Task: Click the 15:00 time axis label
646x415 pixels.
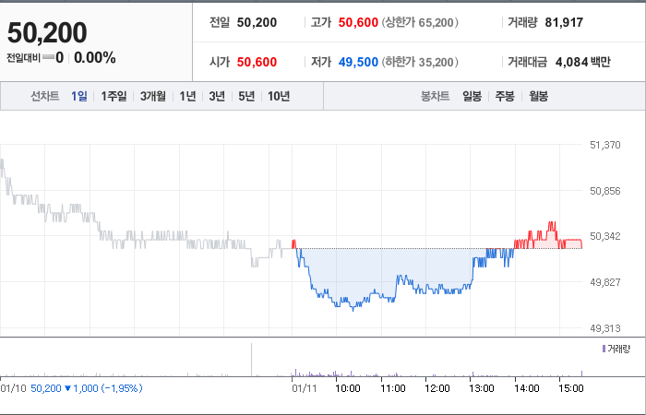Action: (571, 388)
